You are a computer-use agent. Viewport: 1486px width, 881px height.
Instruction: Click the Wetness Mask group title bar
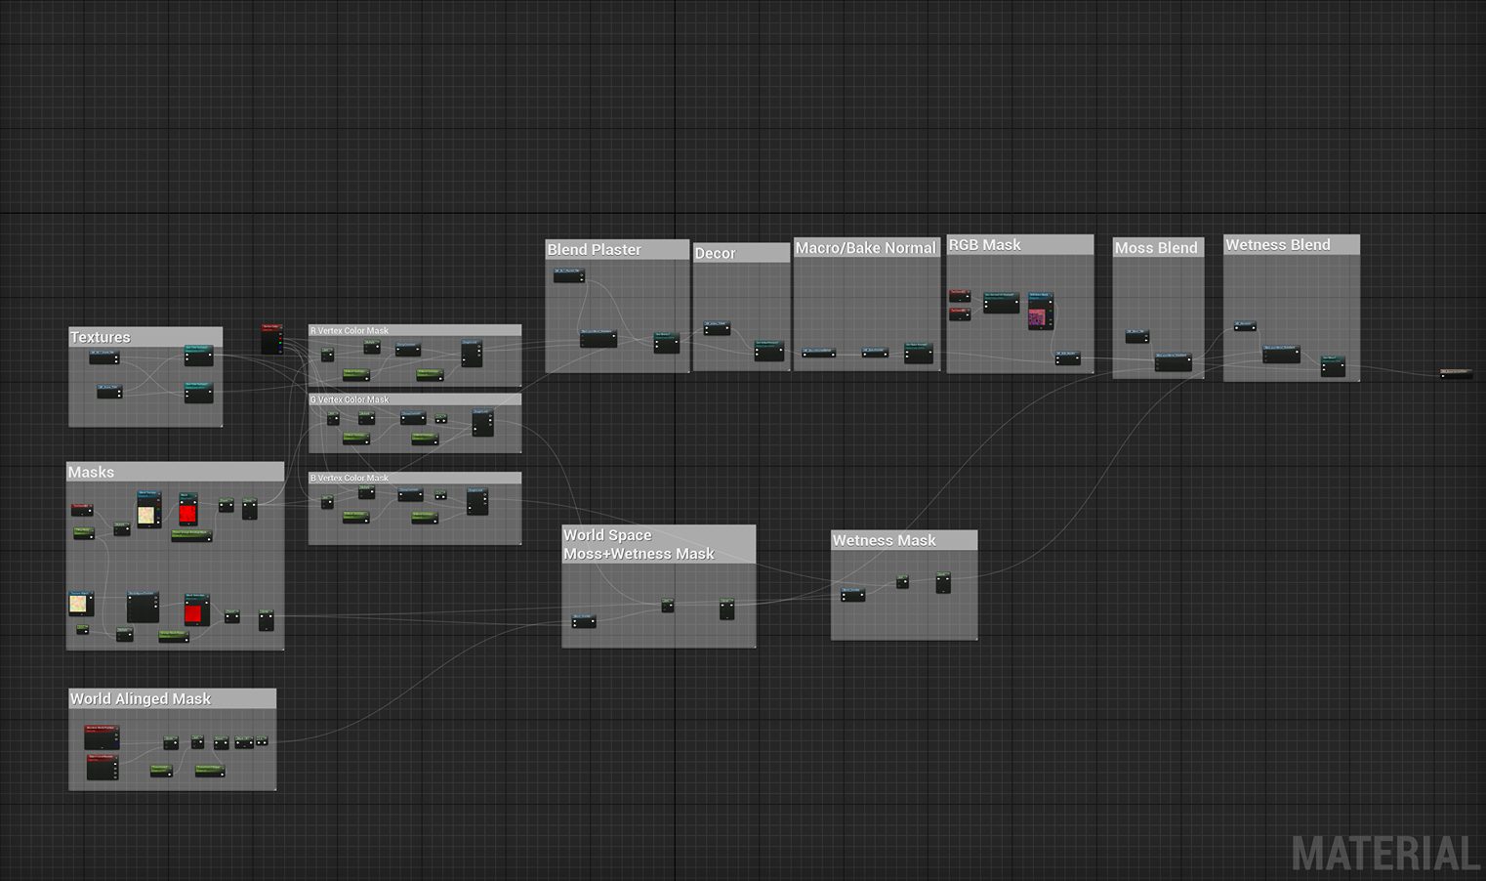[x=884, y=540]
